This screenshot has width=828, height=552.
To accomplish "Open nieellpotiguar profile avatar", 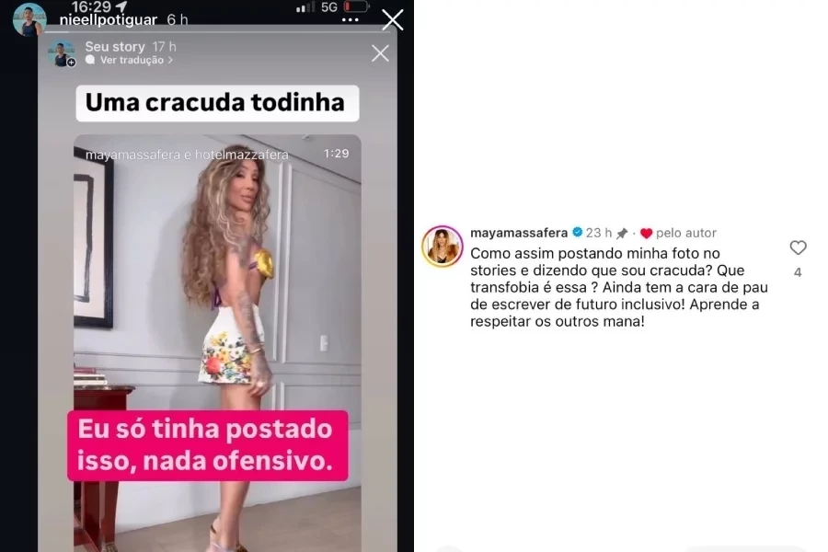I will click(29, 19).
